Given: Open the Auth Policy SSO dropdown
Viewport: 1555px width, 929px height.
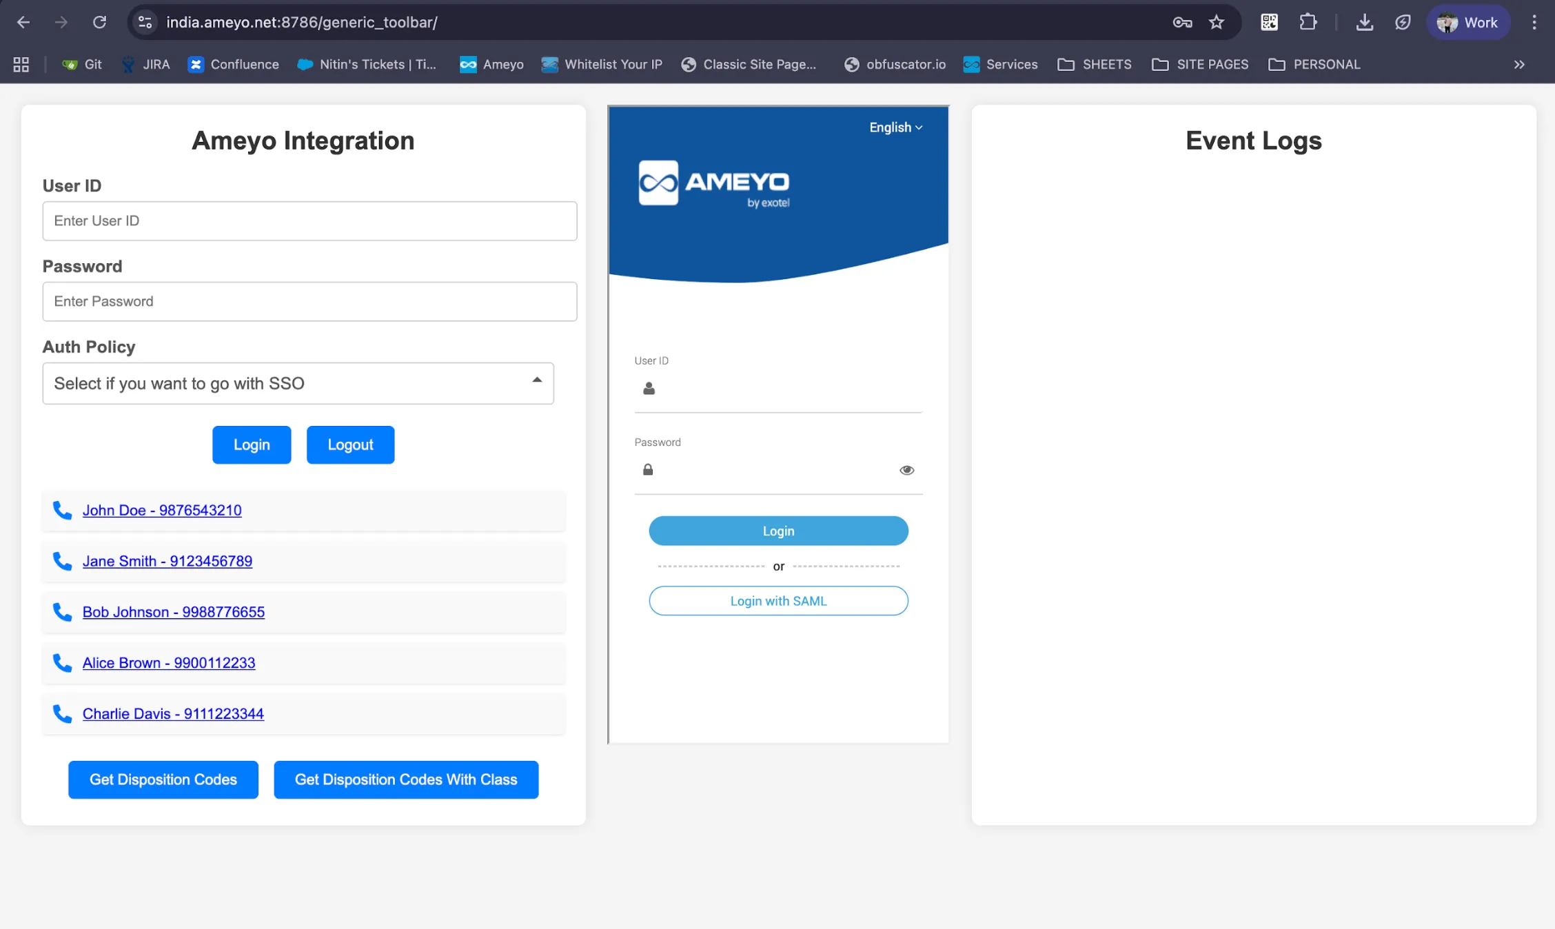Looking at the screenshot, I should click(x=298, y=383).
